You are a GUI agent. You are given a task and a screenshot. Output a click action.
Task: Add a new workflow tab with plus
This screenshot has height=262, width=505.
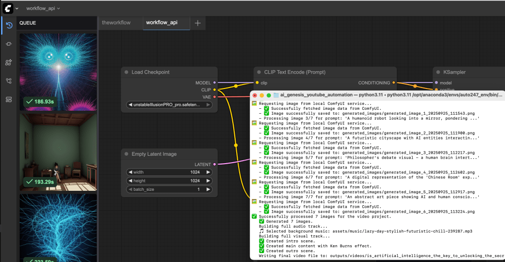pos(198,23)
